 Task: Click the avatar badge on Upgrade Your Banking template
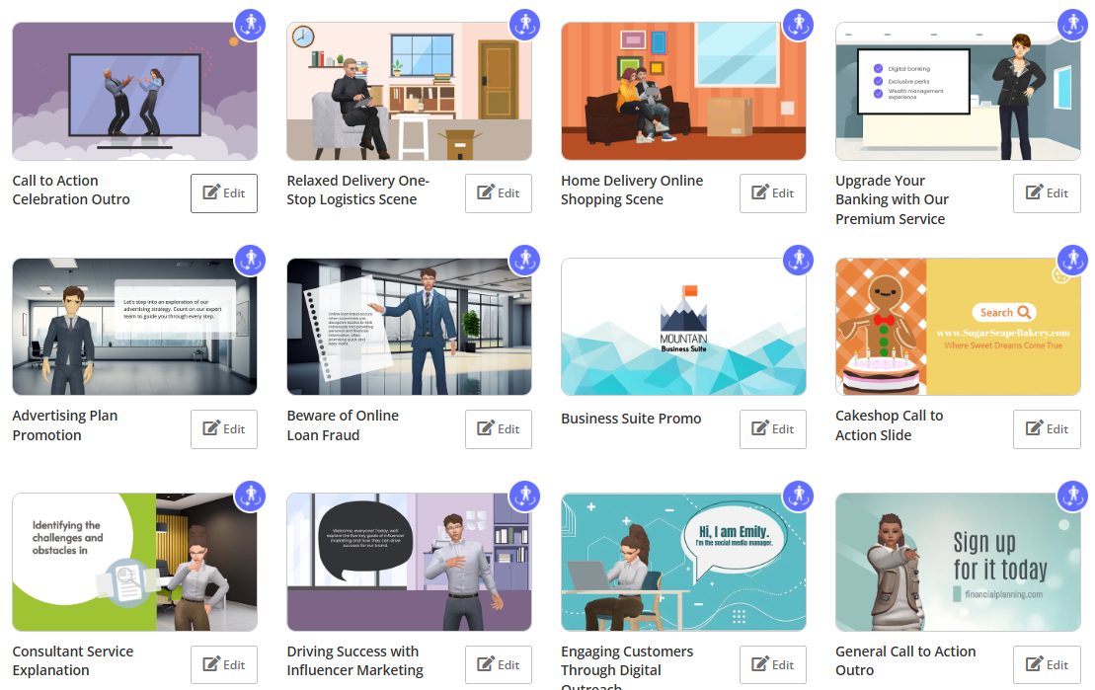tap(1072, 25)
